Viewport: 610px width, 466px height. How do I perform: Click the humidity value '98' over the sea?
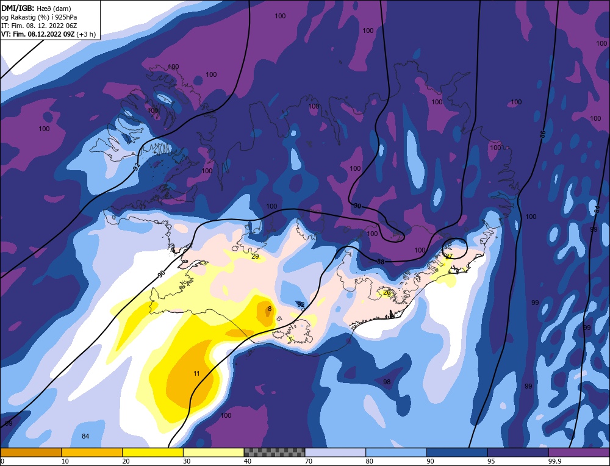[x=386, y=382]
